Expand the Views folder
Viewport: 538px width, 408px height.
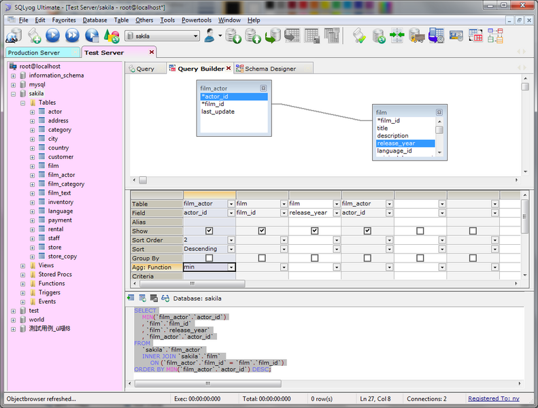22,266
